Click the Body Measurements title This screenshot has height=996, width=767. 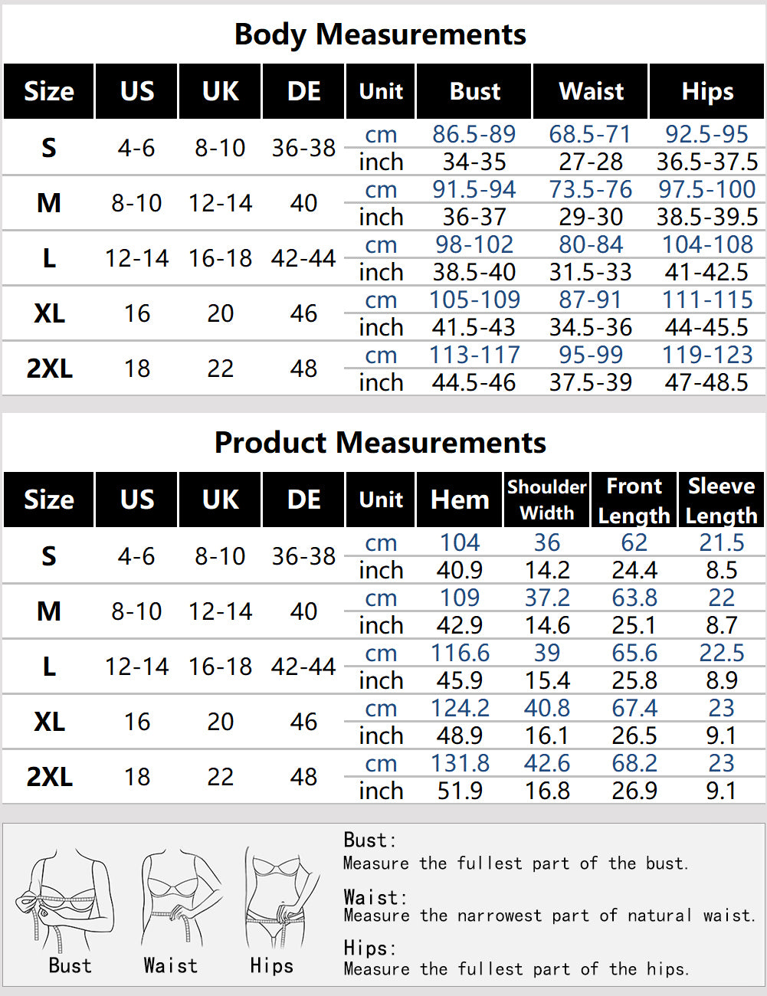[x=380, y=34]
